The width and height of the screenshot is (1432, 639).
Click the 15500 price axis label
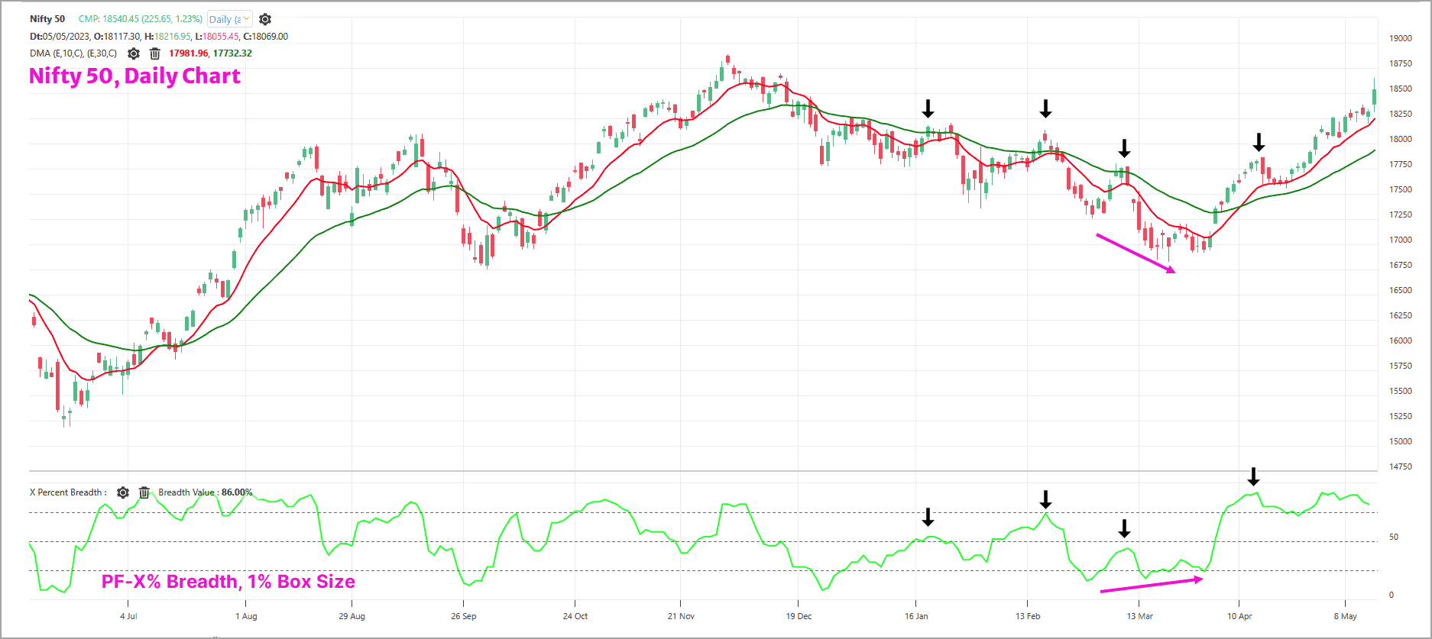1401,391
